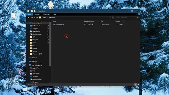Click the Этот компьютер monitor icon
Image resolution: width=169 pixels, height=95 pixels.
click(x=30, y=65)
